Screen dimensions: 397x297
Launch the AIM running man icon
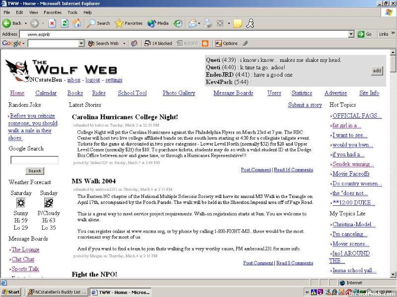251,23
